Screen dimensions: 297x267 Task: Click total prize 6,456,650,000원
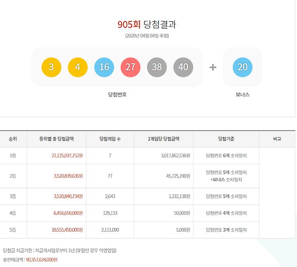pyautogui.click(x=68, y=213)
